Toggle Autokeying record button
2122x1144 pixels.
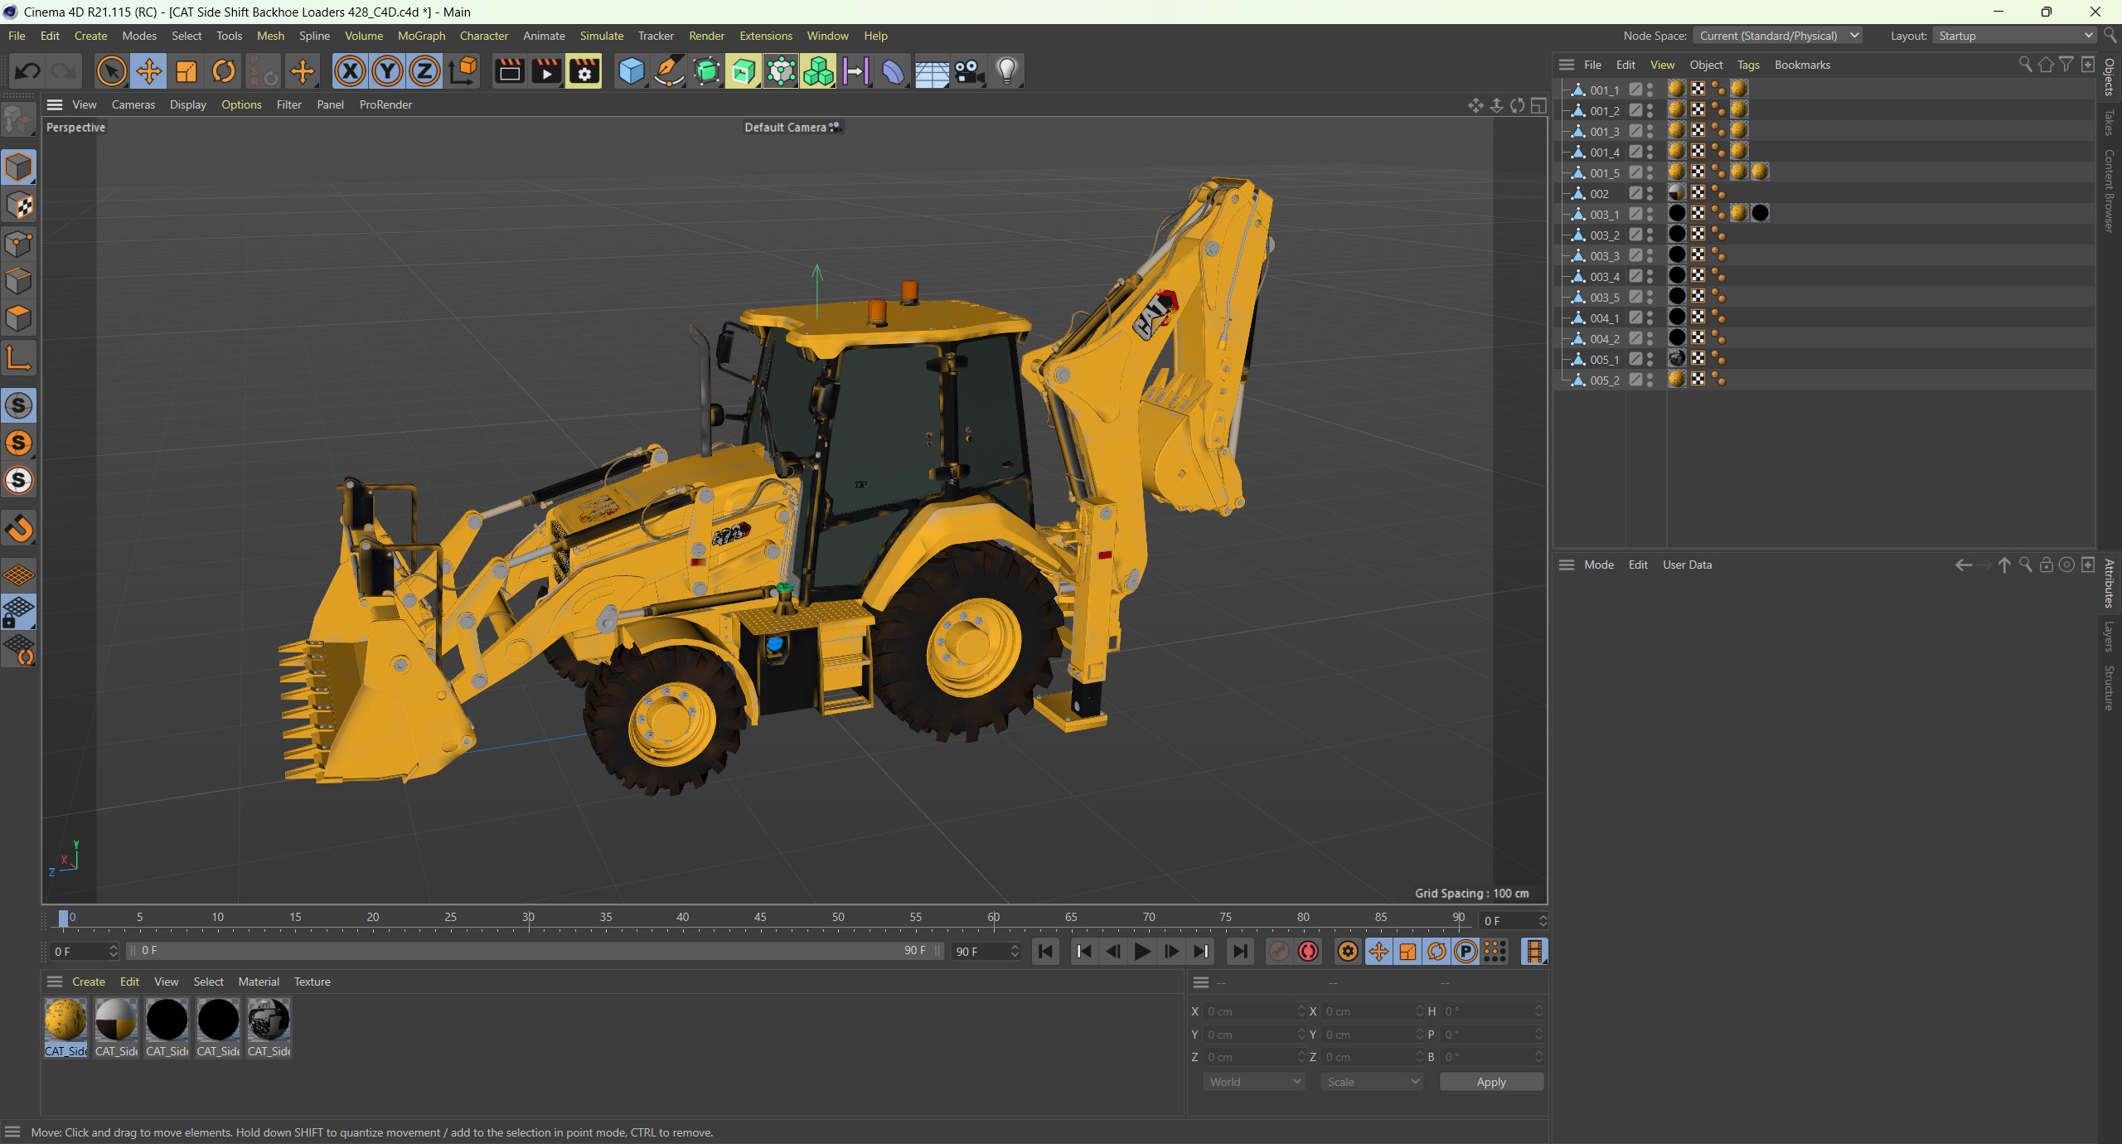1308,952
